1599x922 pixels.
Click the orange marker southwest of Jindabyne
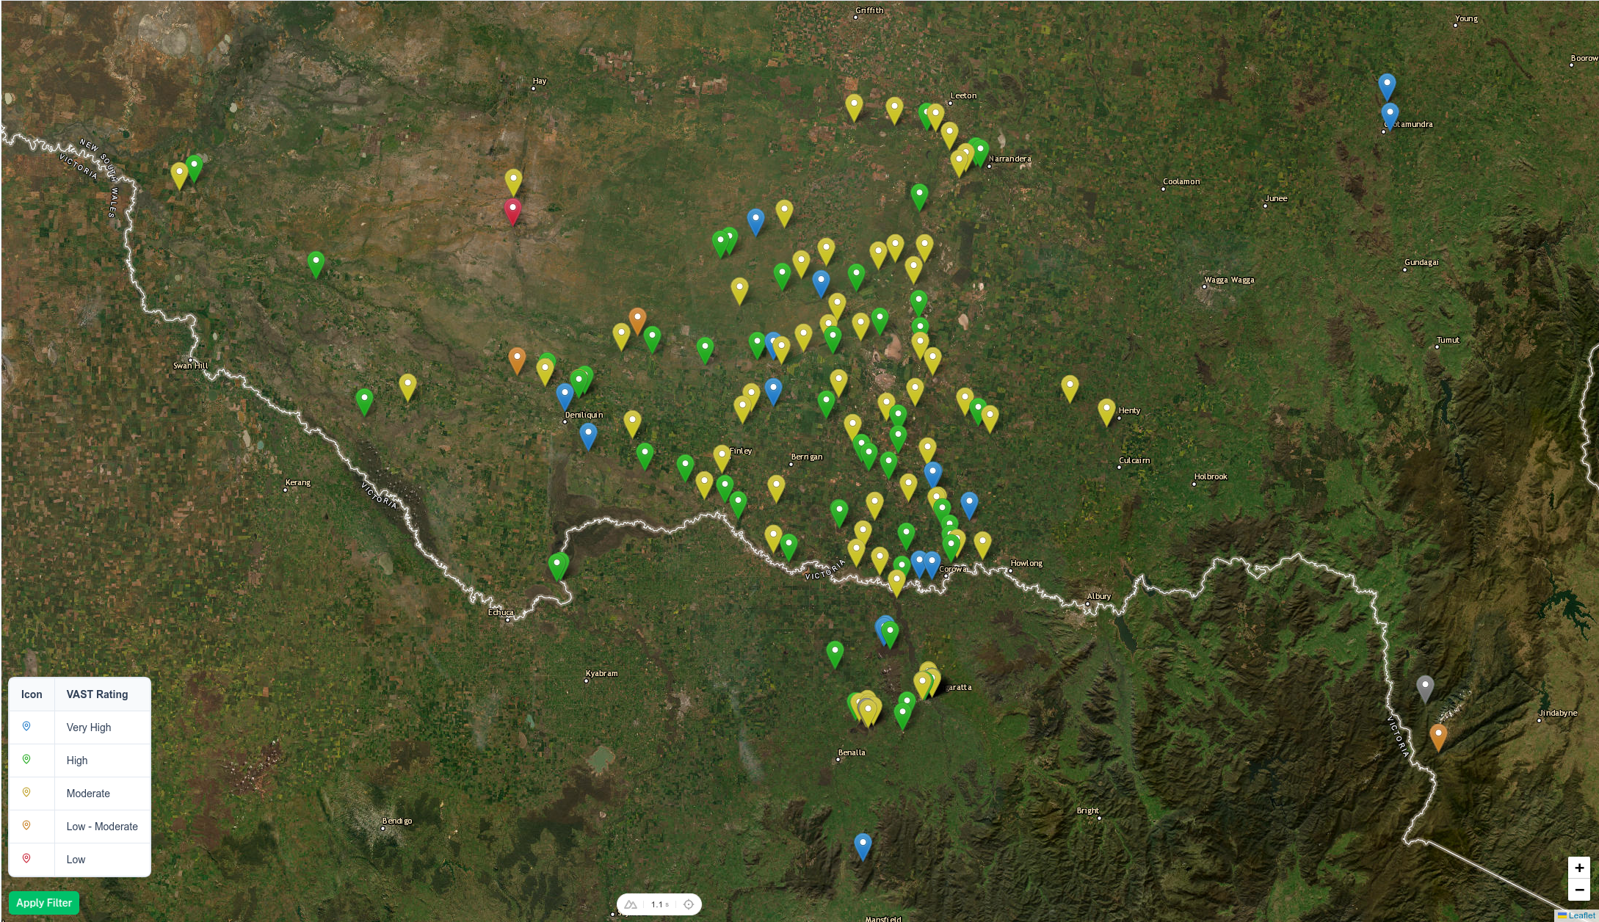(1437, 736)
